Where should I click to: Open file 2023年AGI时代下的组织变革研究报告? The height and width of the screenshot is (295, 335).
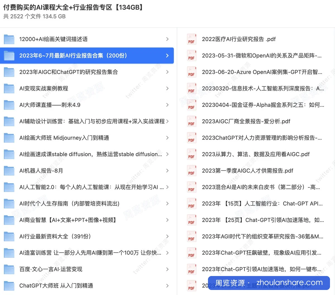(262, 237)
